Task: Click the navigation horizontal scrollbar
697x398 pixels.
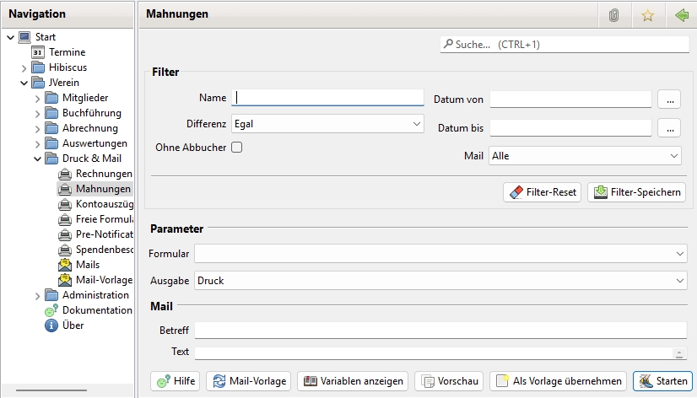Action: click(63, 390)
